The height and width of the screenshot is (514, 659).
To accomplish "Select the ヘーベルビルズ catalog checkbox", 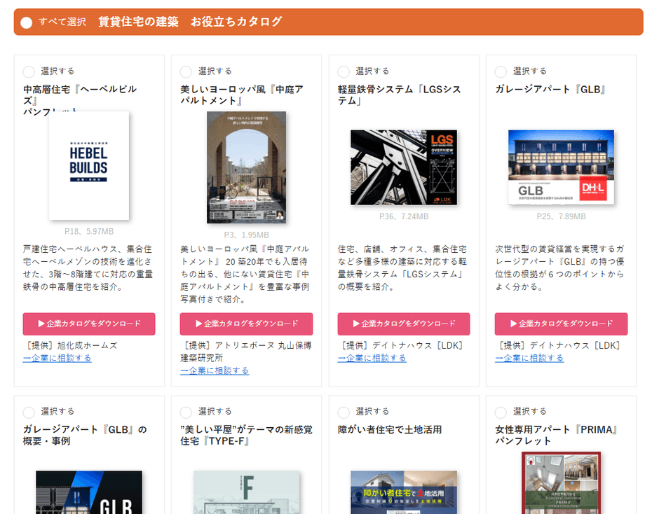I will pos(29,71).
